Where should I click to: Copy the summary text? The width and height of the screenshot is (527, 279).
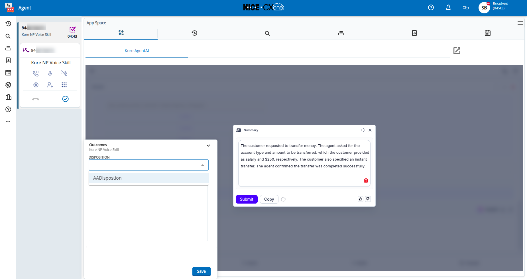(269, 199)
